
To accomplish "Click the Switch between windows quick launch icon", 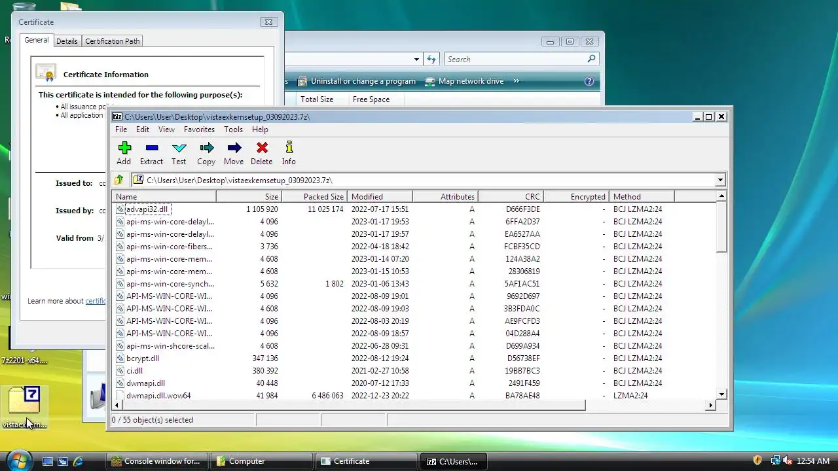I will [63, 461].
